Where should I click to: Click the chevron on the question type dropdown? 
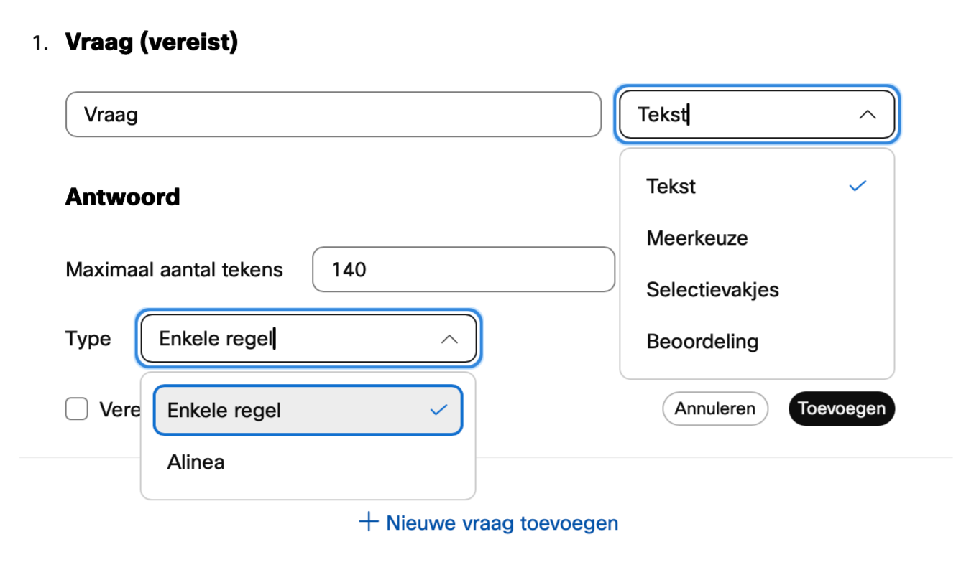point(868,114)
